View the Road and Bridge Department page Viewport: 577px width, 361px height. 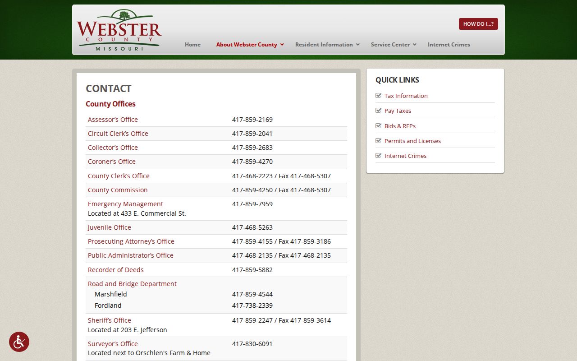132,284
